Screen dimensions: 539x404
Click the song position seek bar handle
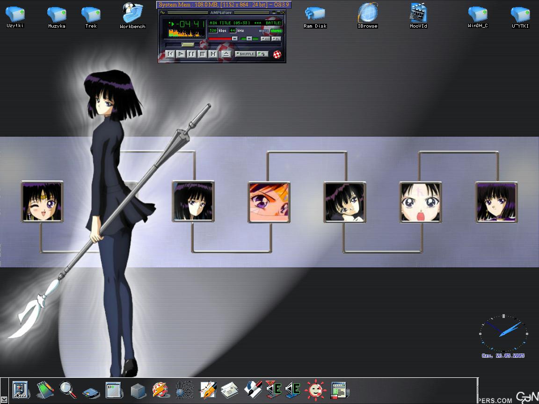coord(188,45)
